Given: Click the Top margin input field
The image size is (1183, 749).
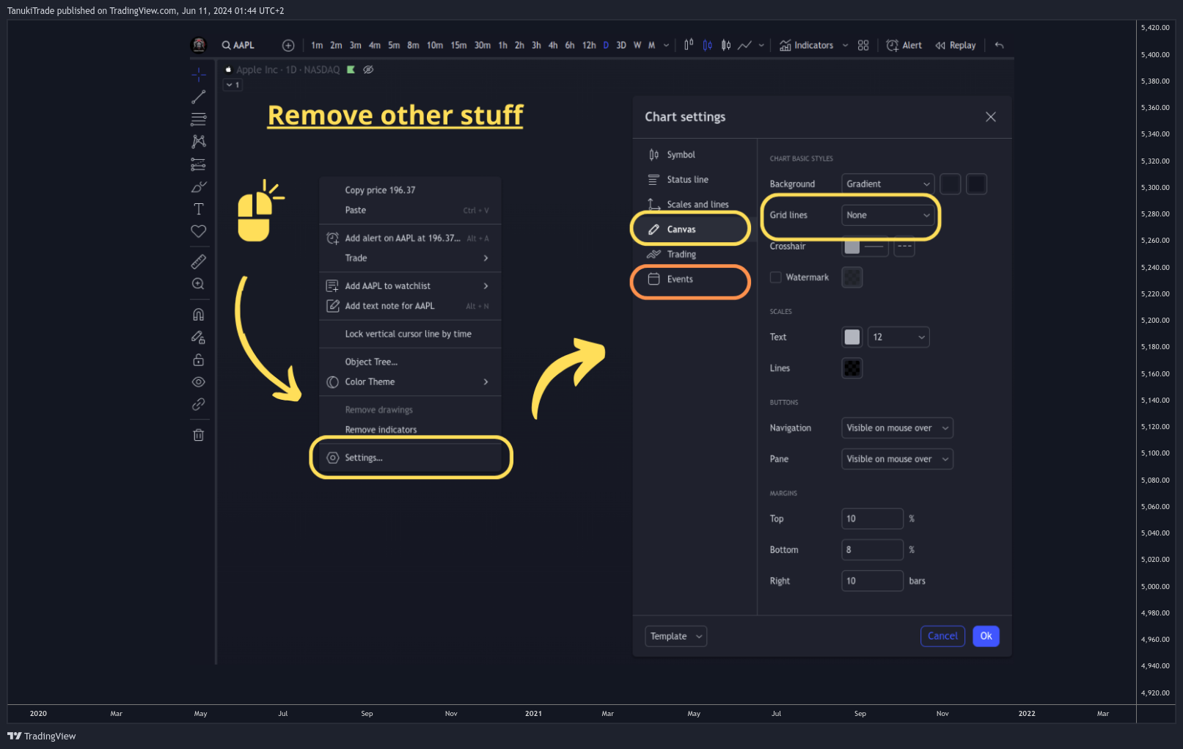Looking at the screenshot, I should point(872,519).
